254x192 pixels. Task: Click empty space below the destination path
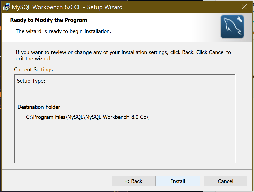(125, 141)
